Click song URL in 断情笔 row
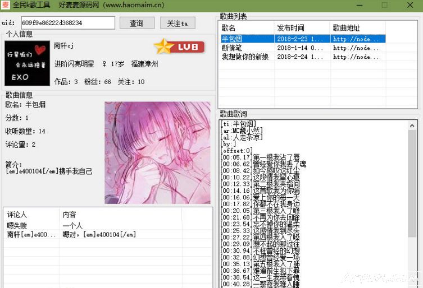 [x=356, y=48]
